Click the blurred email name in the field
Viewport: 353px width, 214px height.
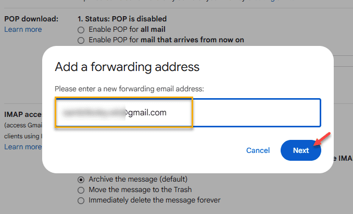point(95,113)
